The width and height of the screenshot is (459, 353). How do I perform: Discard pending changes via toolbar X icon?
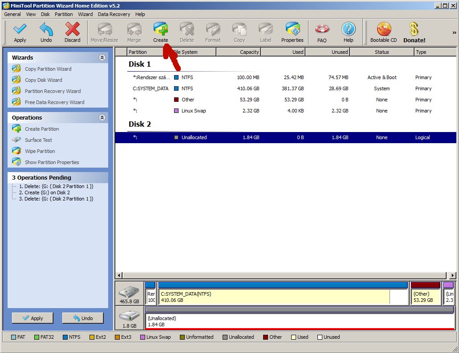(72, 29)
